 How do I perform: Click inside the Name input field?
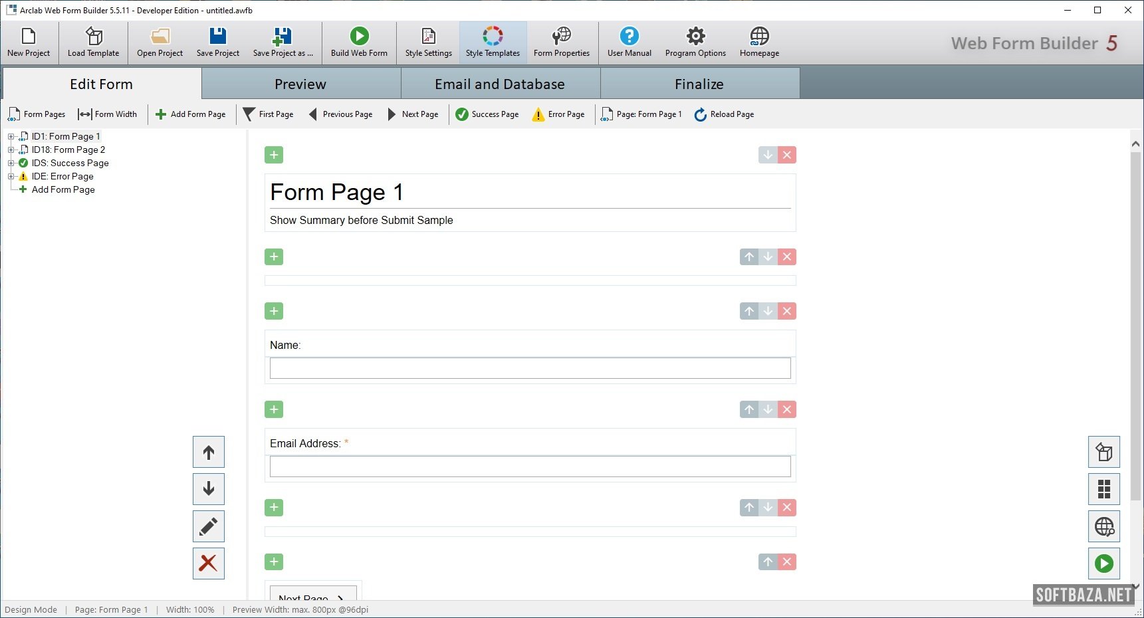(530, 368)
